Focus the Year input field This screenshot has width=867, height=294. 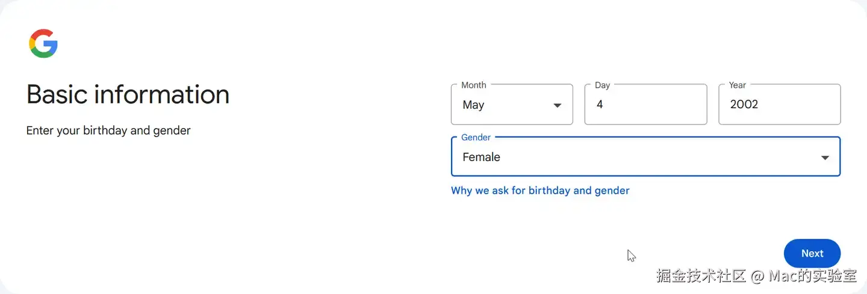tap(779, 105)
